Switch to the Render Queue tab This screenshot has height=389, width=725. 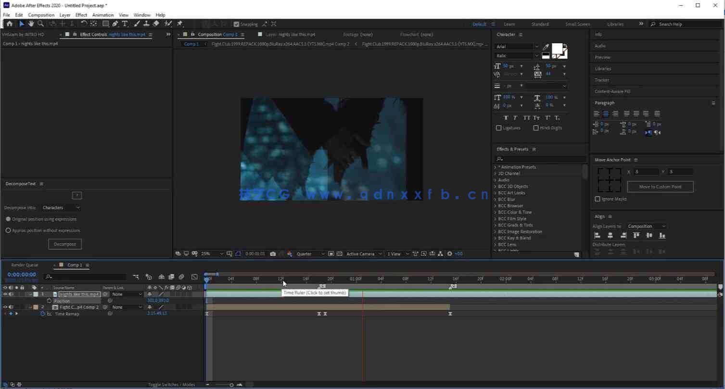tap(25, 265)
